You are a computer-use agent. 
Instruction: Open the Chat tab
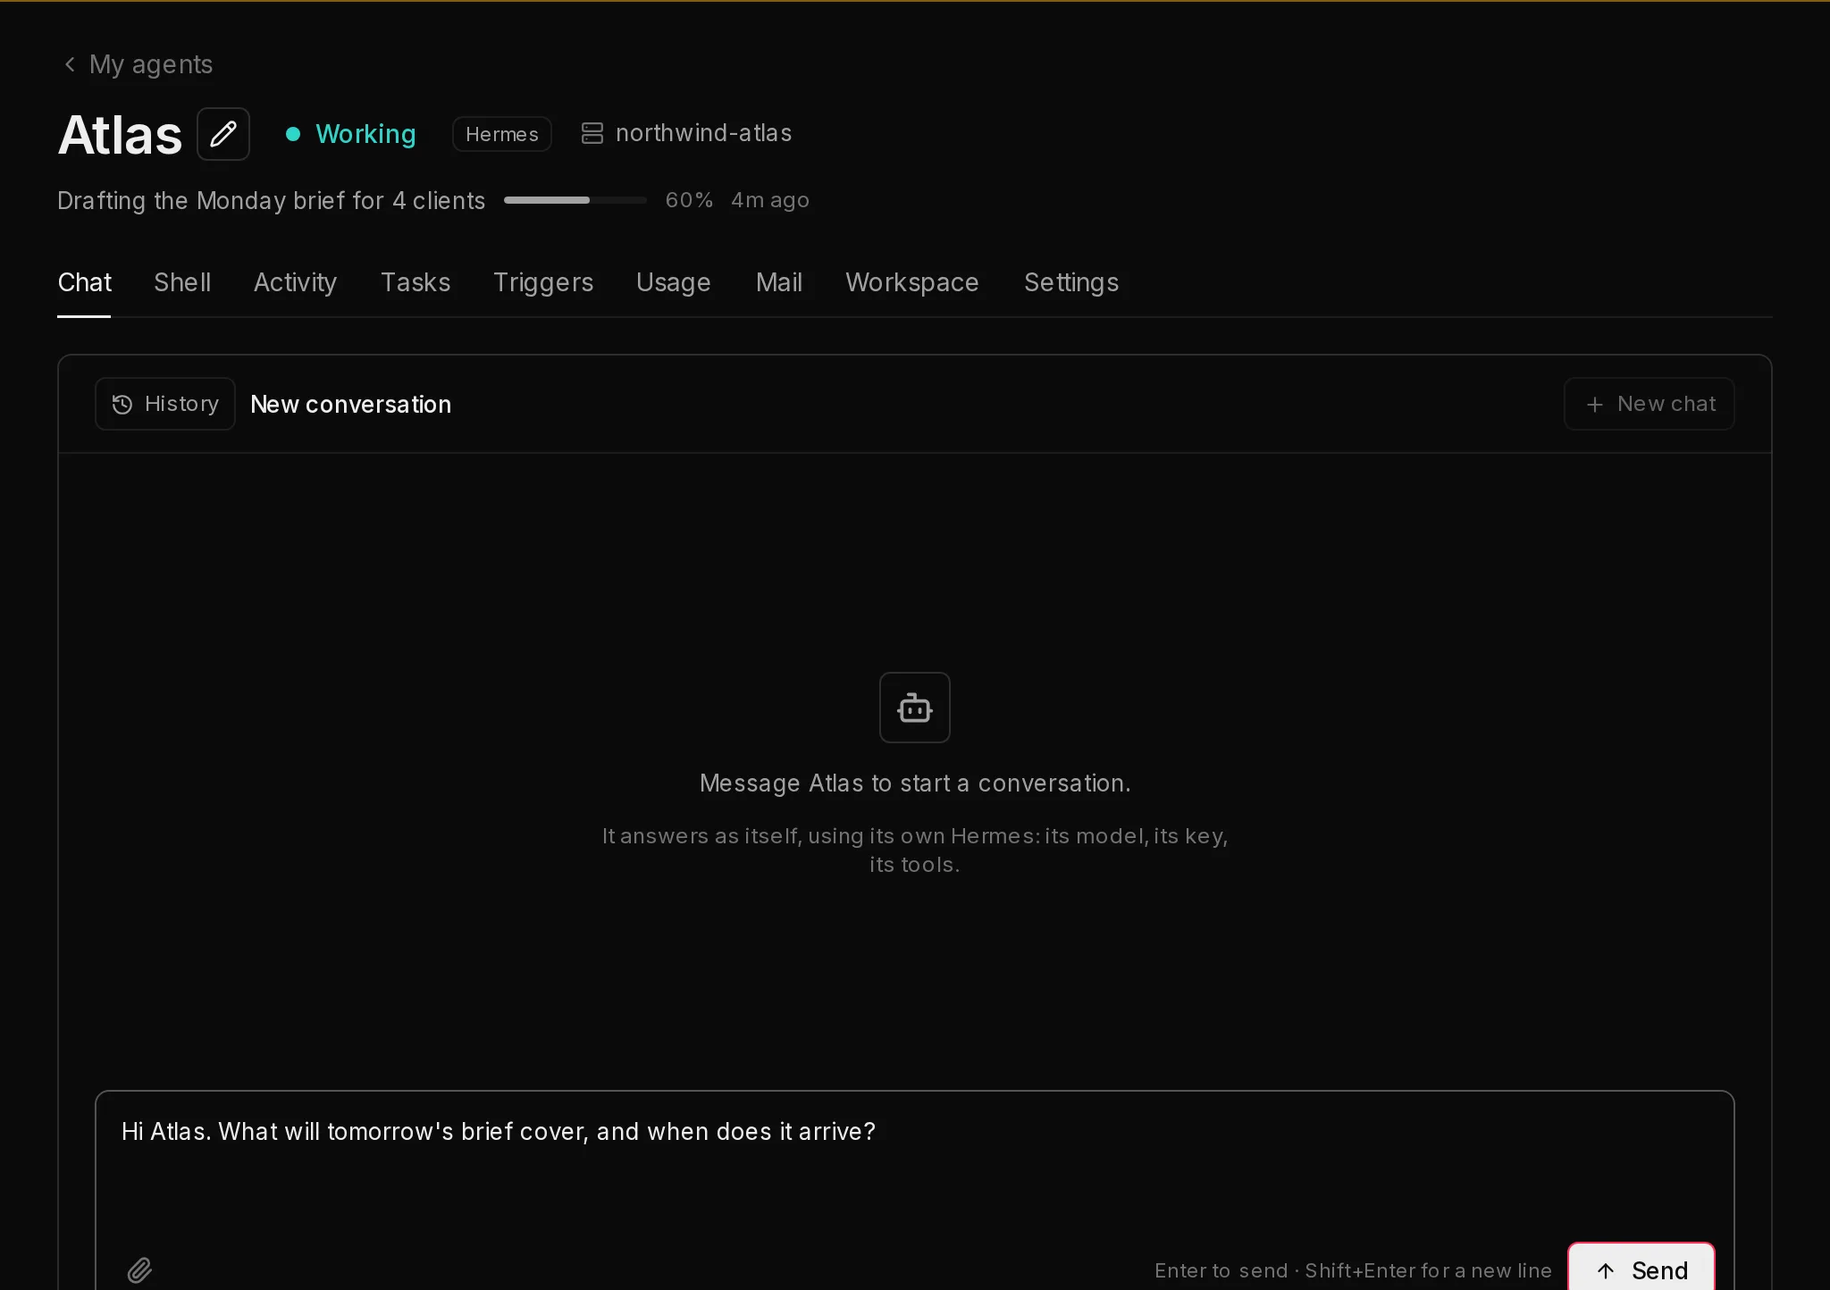point(84,282)
